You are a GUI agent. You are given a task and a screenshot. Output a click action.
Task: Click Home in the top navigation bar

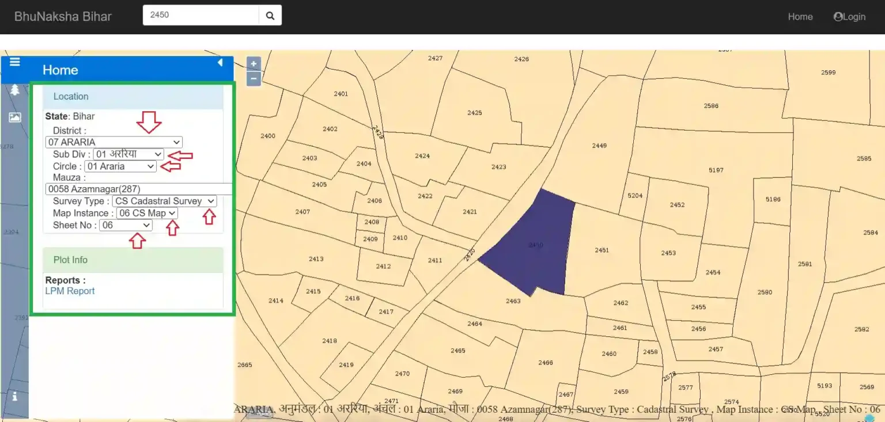click(x=800, y=17)
